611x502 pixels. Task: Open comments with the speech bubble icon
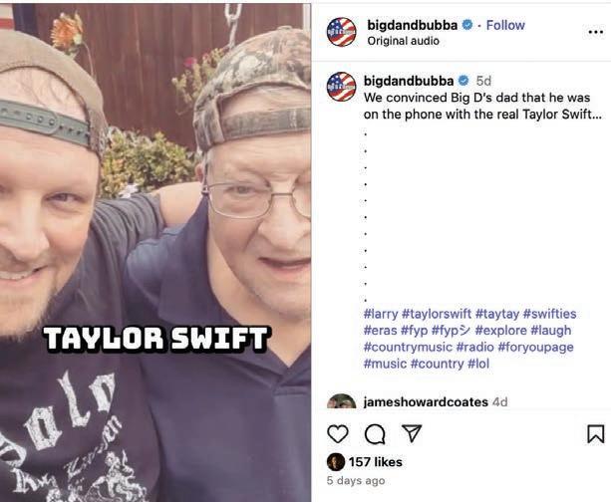tap(375, 434)
